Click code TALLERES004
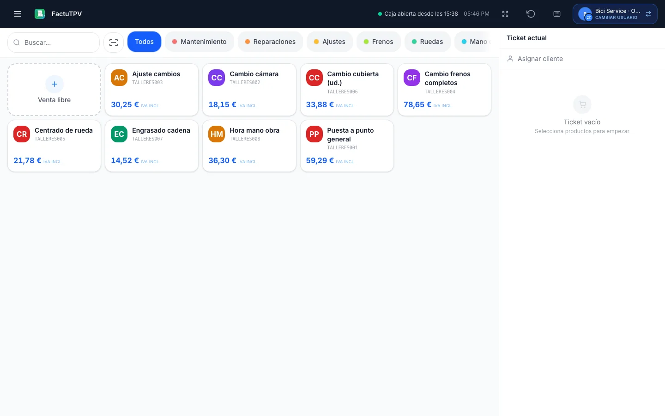 (x=440, y=92)
